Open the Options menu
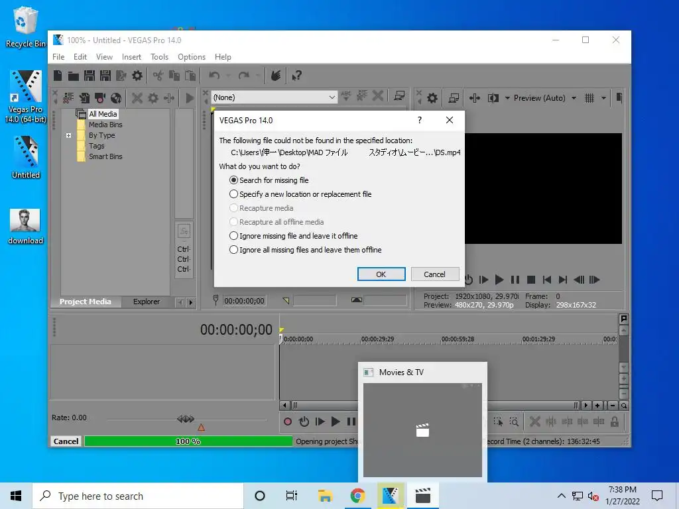 192,57
